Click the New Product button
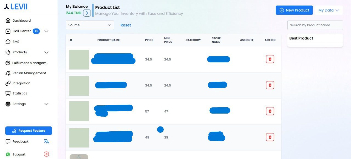Image resolution: width=351 pixels, height=159 pixels. tap(294, 10)
